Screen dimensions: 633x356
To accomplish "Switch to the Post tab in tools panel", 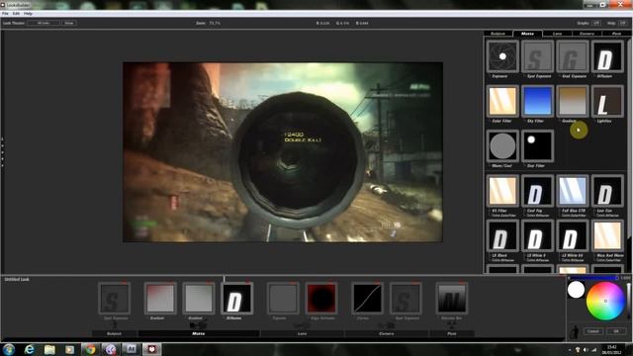I will (616, 34).
